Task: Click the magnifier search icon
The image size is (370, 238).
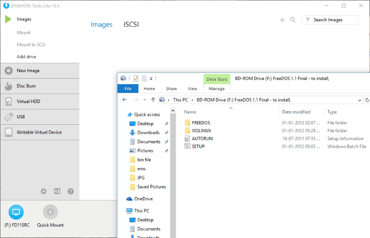Action: (293, 20)
